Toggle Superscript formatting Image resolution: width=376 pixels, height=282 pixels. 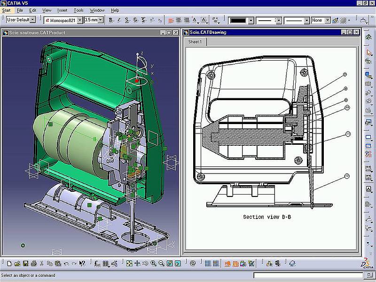point(151,20)
